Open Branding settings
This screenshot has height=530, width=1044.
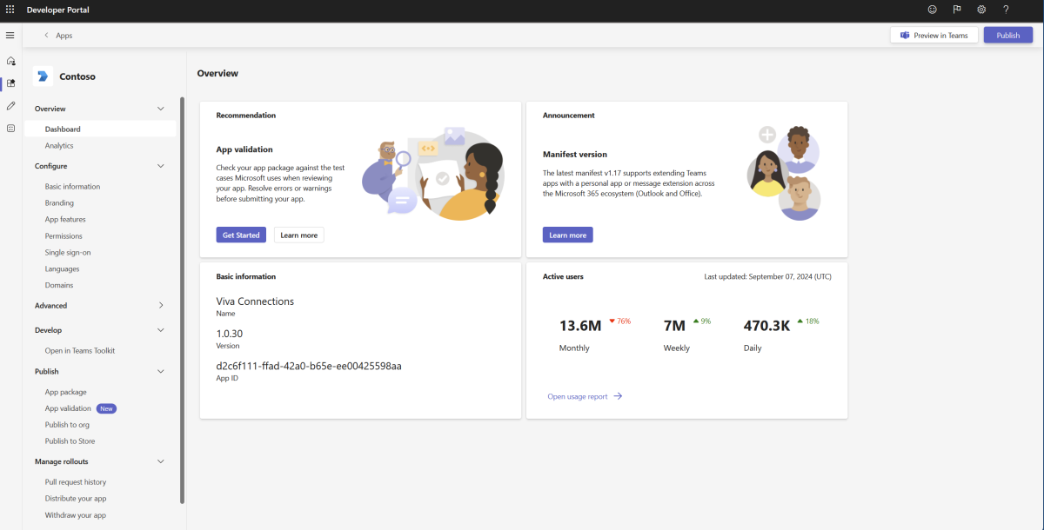pos(59,203)
